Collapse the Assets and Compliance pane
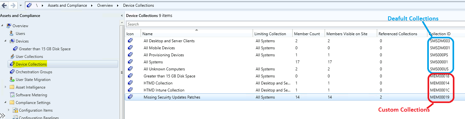This screenshot has height=119, width=465. [x=122, y=15]
